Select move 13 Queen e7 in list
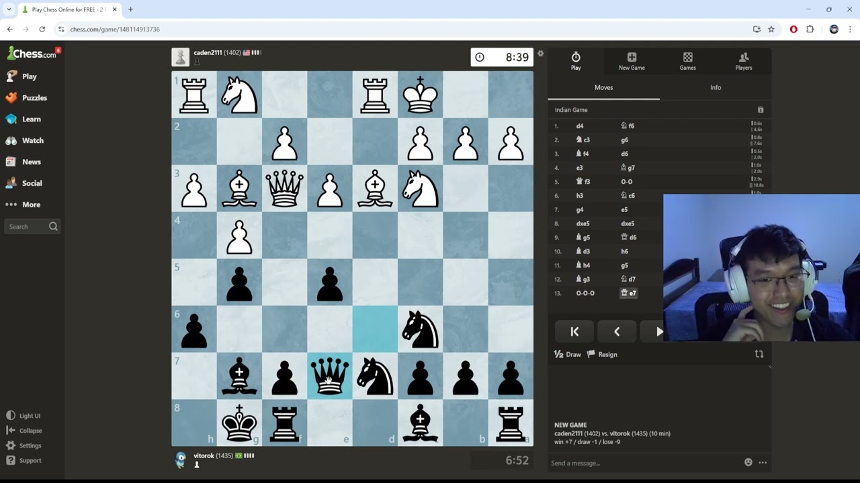This screenshot has width=860, height=483. (x=628, y=293)
